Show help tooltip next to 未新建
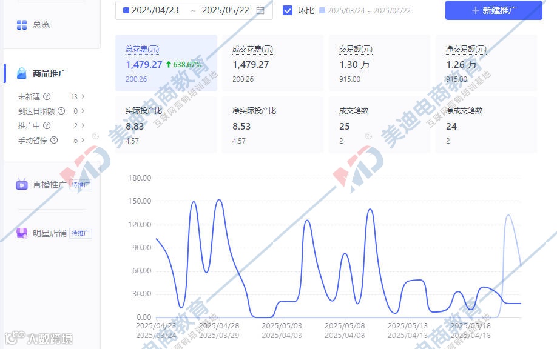The image size is (557, 349). tap(47, 96)
